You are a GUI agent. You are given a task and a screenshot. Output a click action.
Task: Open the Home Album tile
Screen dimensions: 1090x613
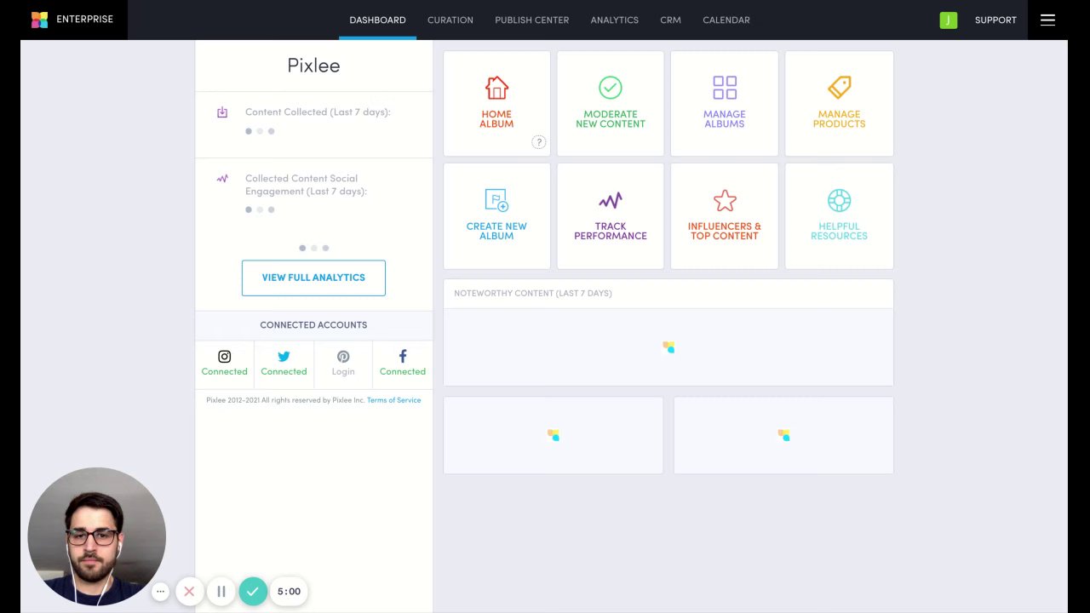tap(496, 103)
